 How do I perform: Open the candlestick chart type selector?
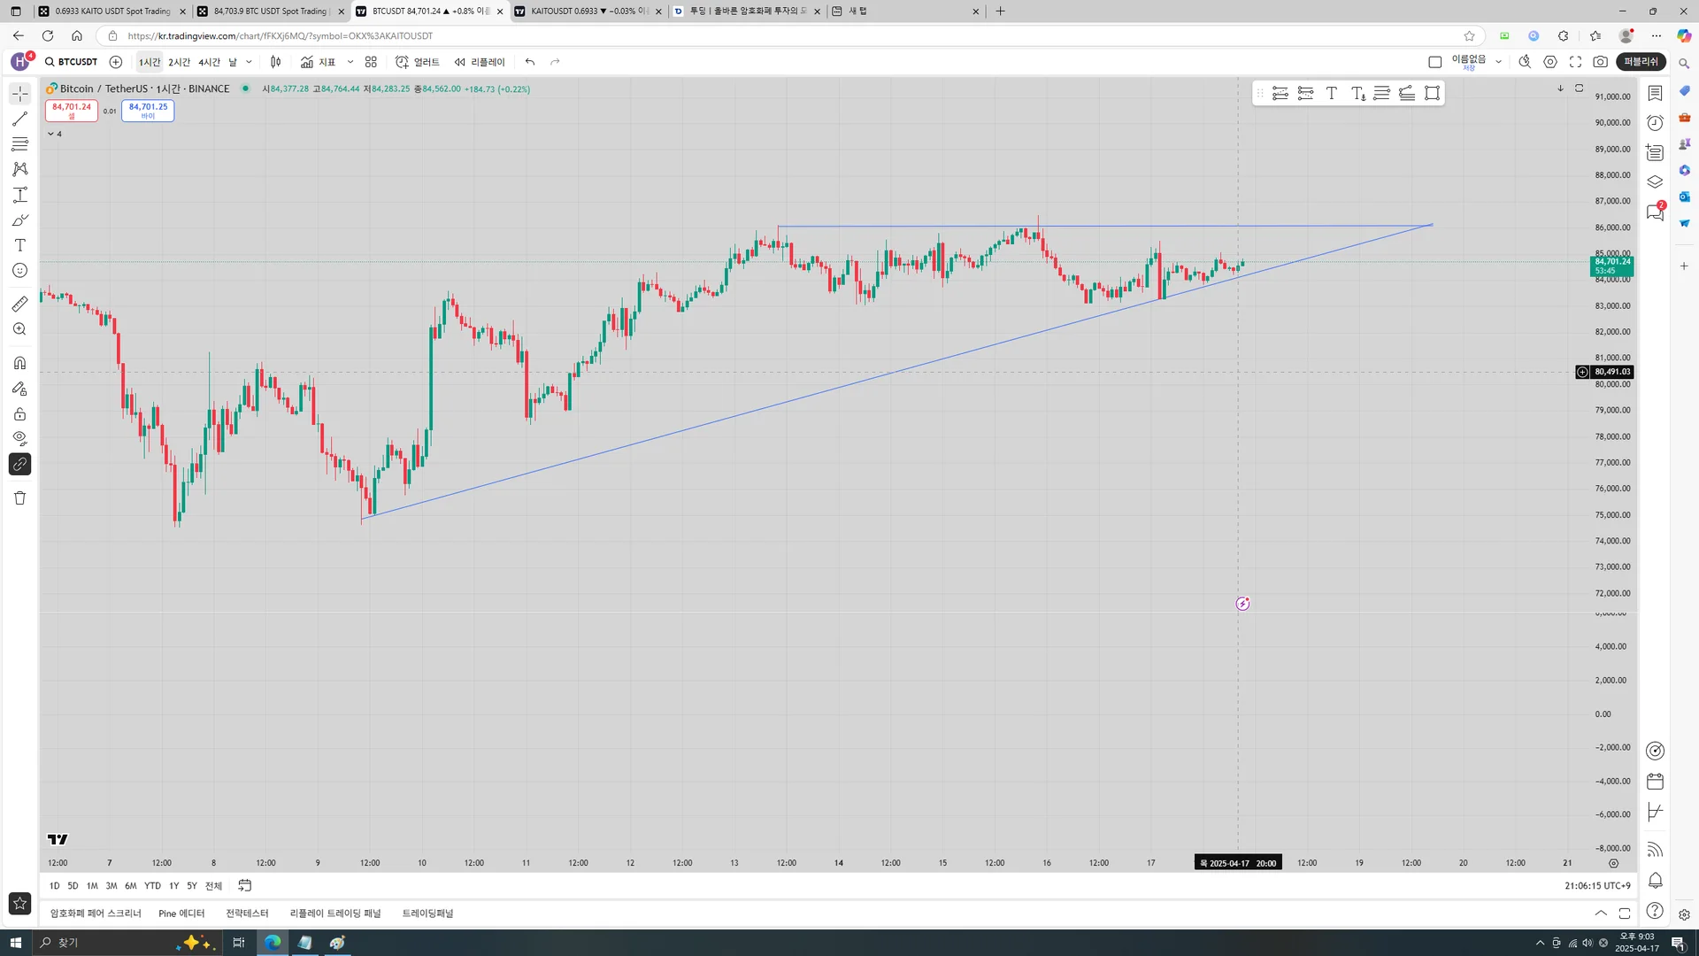(276, 62)
